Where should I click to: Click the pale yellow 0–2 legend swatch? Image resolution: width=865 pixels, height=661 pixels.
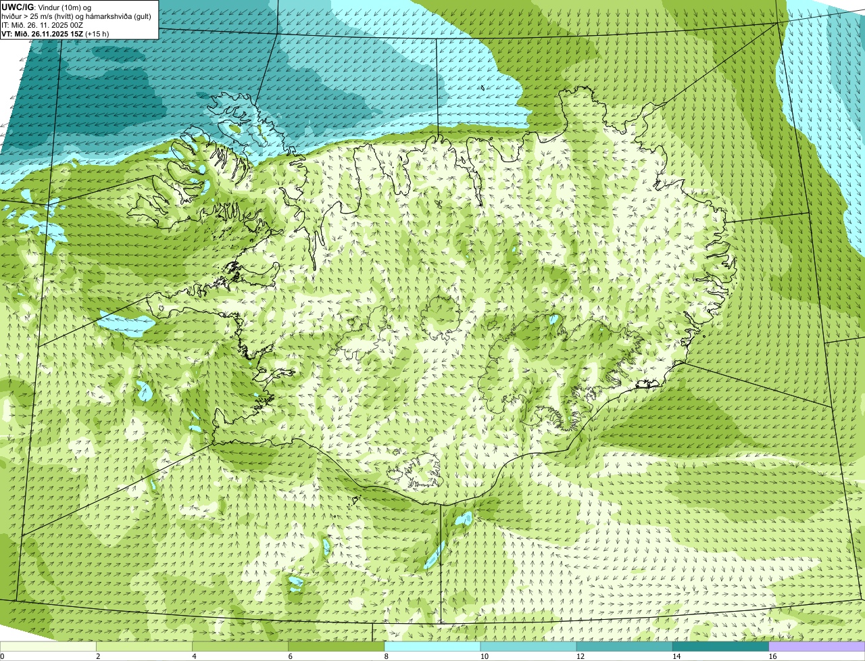click(x=49, y=646)
